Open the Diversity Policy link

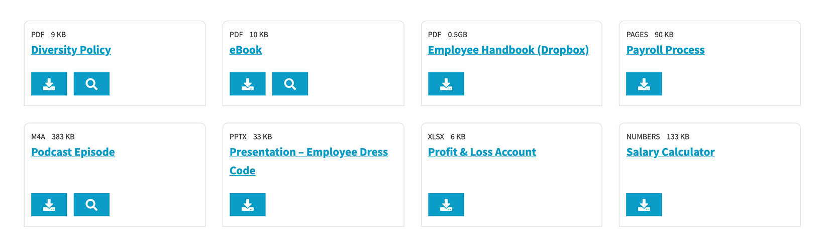[71, 50]
